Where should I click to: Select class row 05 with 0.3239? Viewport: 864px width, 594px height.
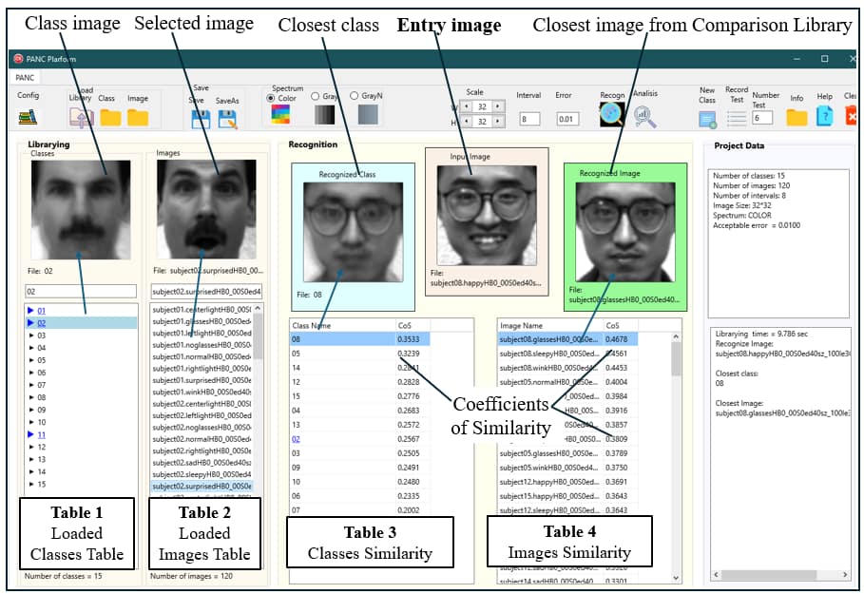pyautogui.click(x=360, y=354)
